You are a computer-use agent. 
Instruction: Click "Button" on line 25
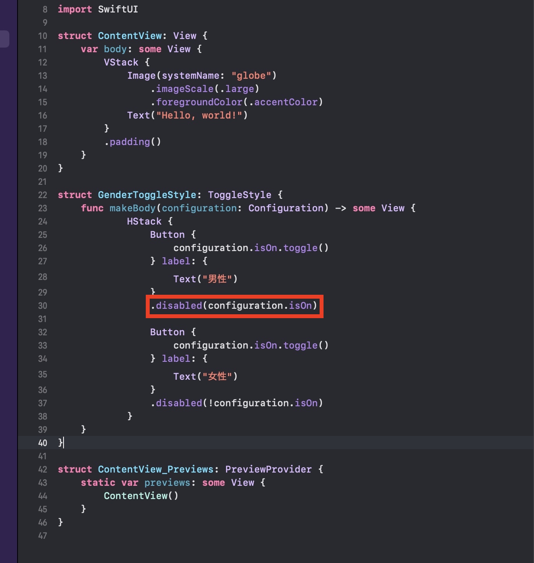pos(168,235)
